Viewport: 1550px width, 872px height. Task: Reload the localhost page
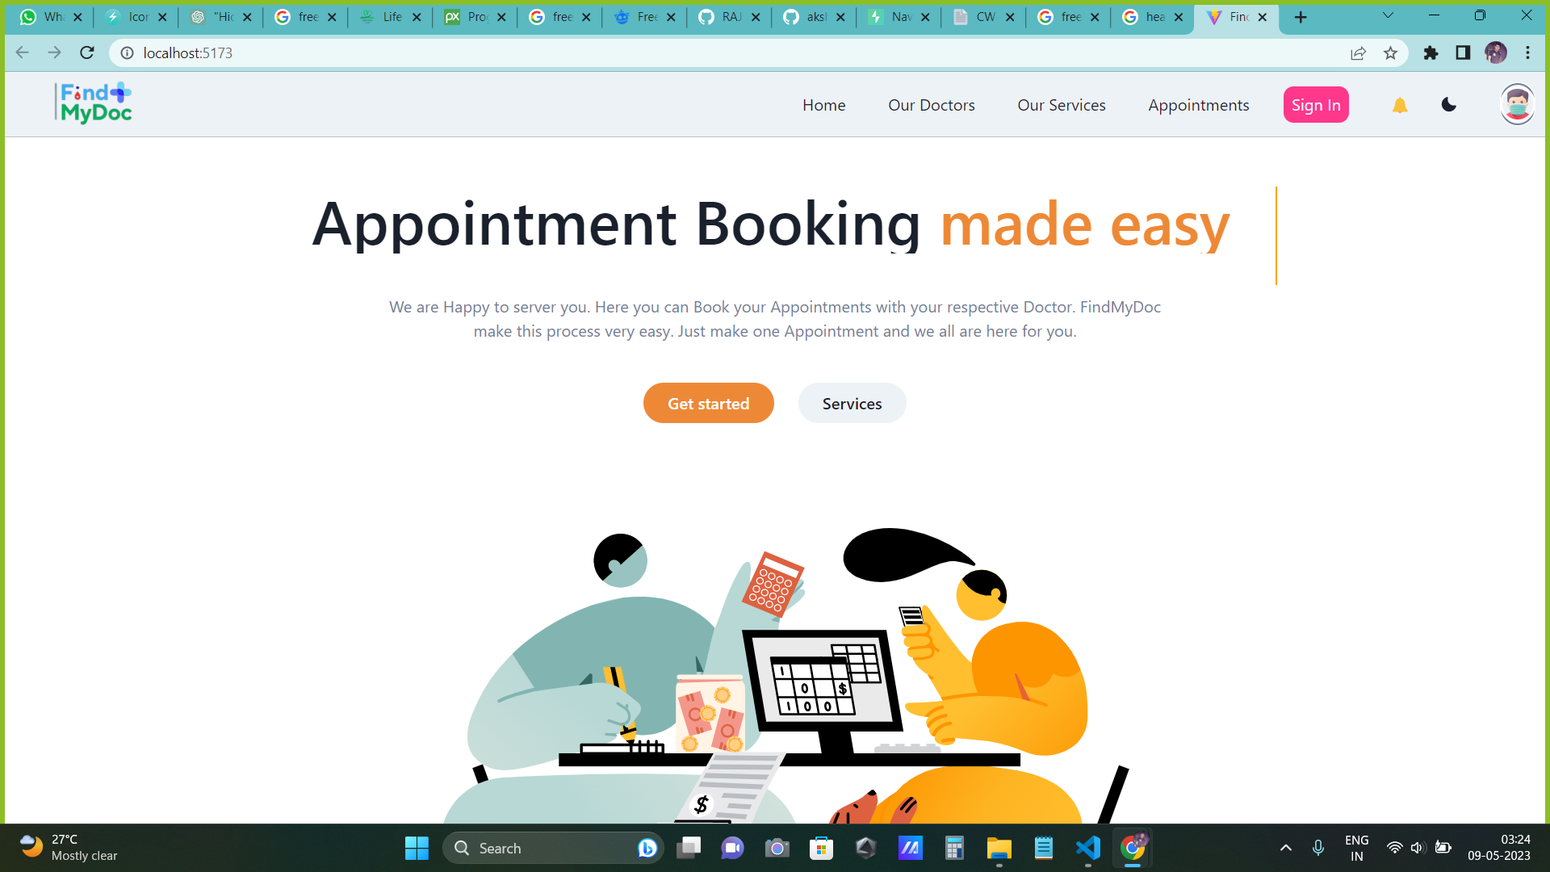click(x=87, y=53)
